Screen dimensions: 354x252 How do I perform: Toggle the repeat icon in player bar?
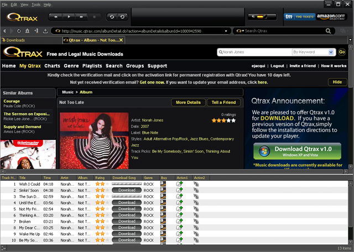tap(112, 17)
